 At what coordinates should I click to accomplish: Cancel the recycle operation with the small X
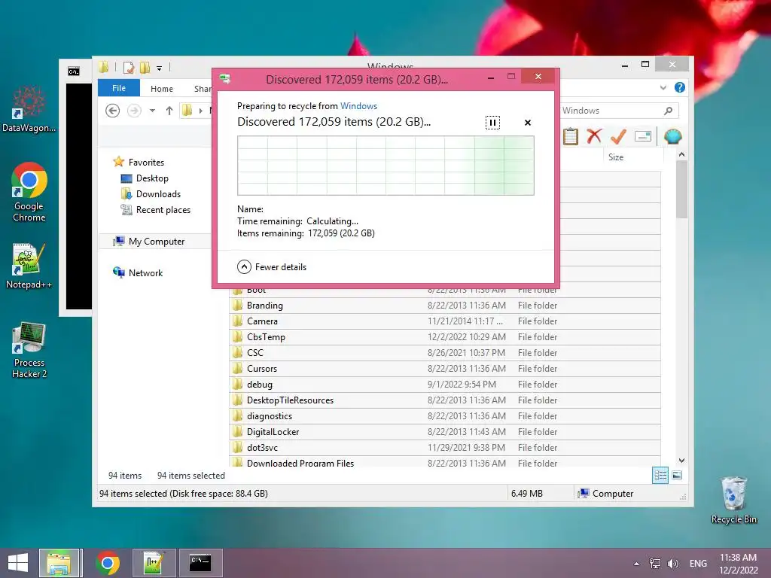pyautogui.click(x=528, y=123)
